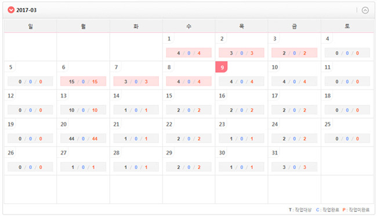The height and width of the screenshot is (216, 377).
Task: Open the 10 / 0 / 10 badge on day 13
Action: click(83, 110)
